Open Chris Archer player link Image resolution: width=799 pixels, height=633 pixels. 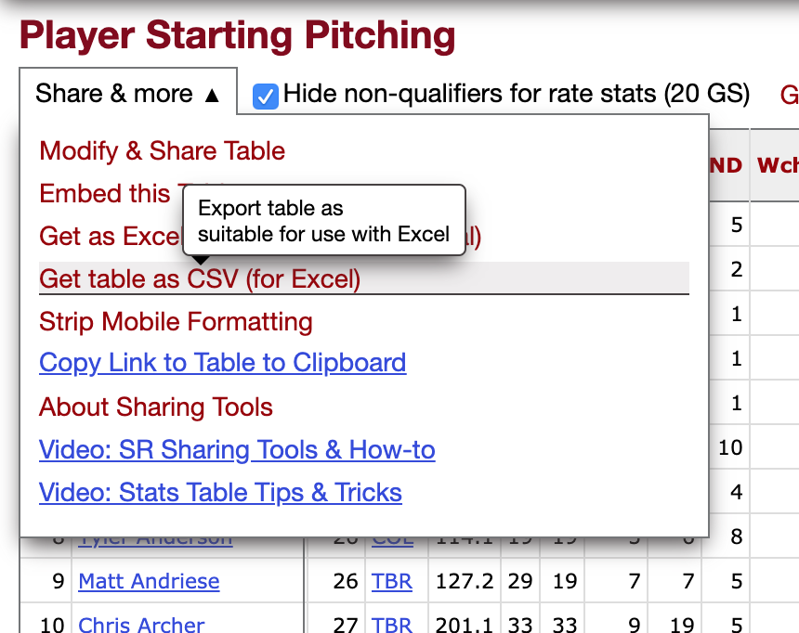[141, 625]
